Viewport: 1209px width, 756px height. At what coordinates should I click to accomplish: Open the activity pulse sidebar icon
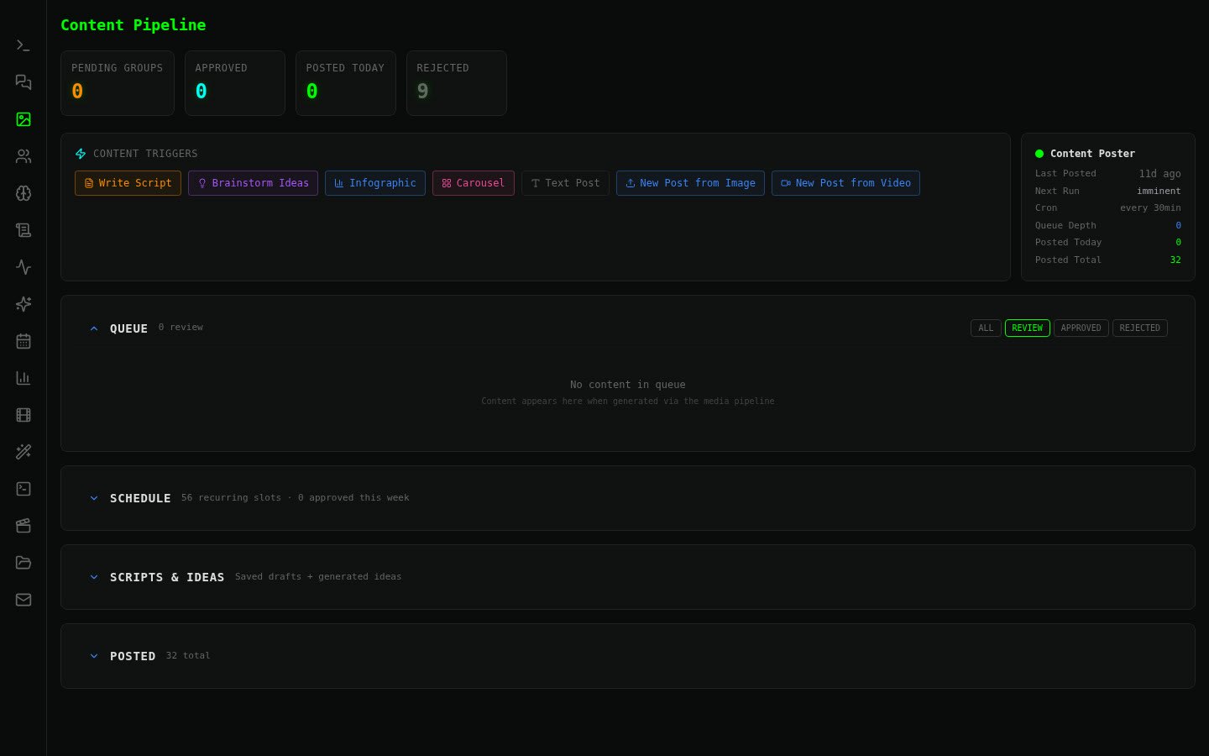(24, 267)
